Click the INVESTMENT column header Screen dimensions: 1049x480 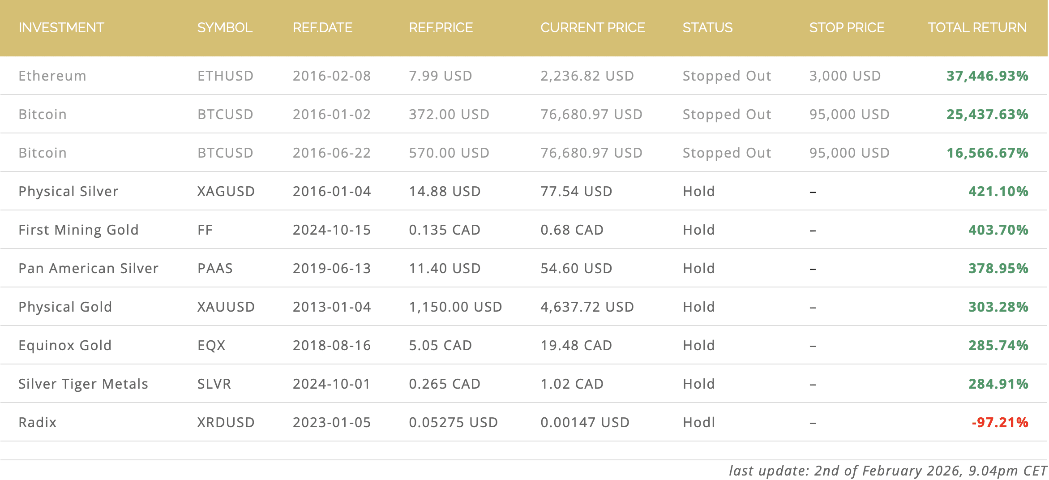click(x=61, y=28)
